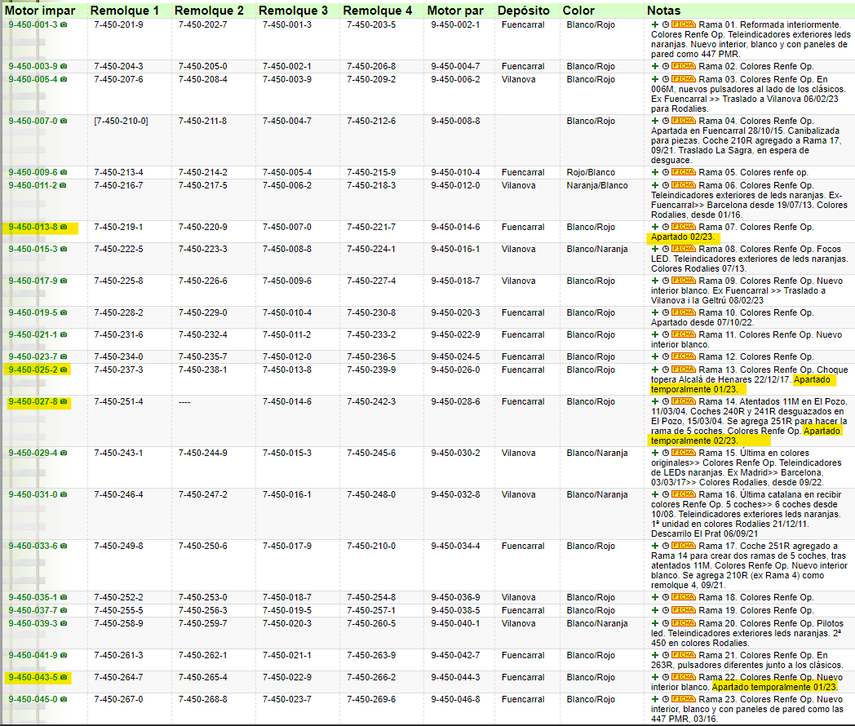Click clock history icon for Rama 07
The image size is (855, 726).
coord(666,228)
